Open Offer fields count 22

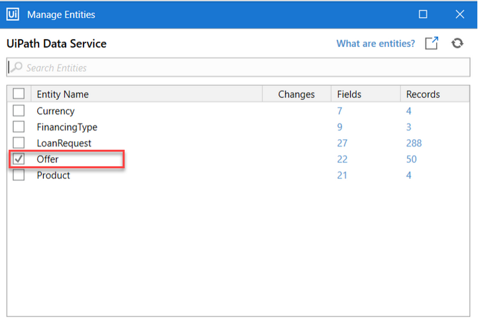342,159
